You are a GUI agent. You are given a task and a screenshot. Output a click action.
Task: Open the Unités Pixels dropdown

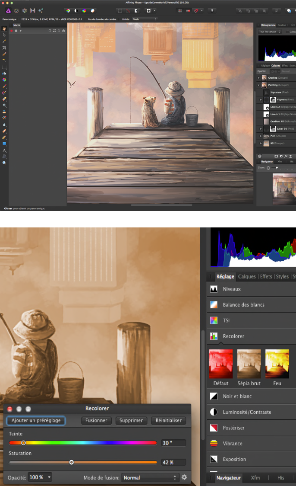tap(145, 19)
